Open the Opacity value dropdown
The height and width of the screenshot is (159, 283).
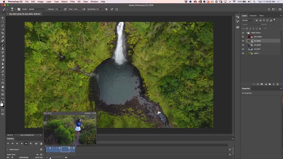point(61,9)
